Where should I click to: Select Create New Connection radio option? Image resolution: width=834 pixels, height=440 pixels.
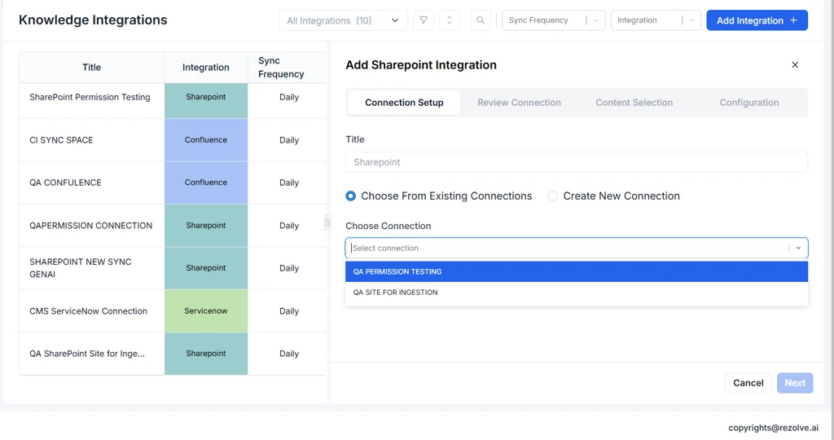pos(553,196)
